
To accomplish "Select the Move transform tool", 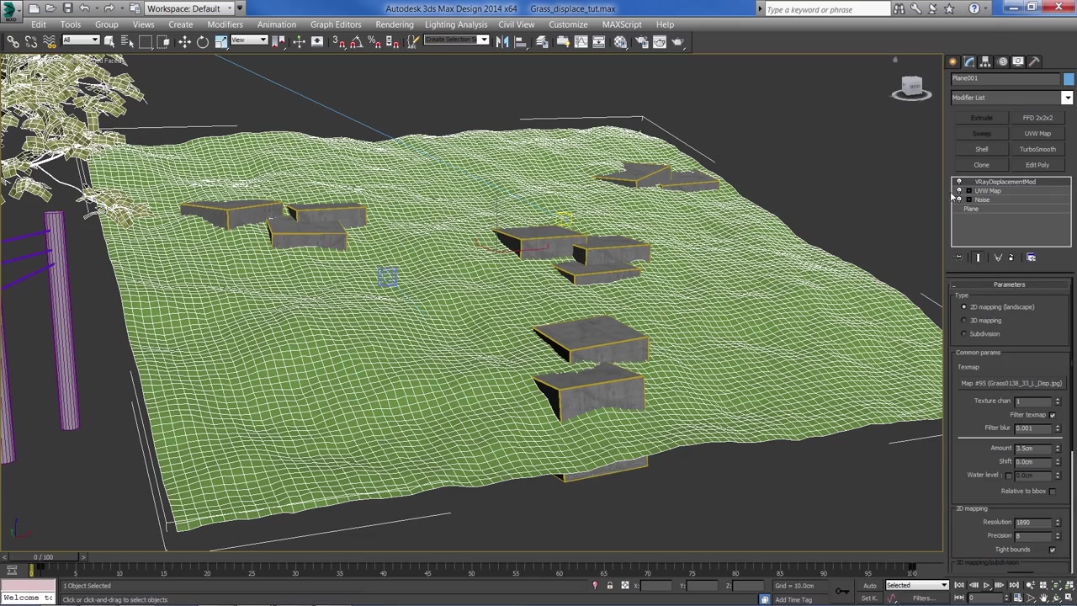I will (x=184, y=42).
